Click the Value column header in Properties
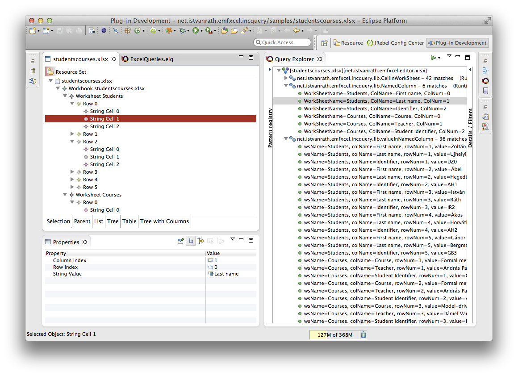The height and width of the screenshot is (376, 518). [x=231, y=253]
